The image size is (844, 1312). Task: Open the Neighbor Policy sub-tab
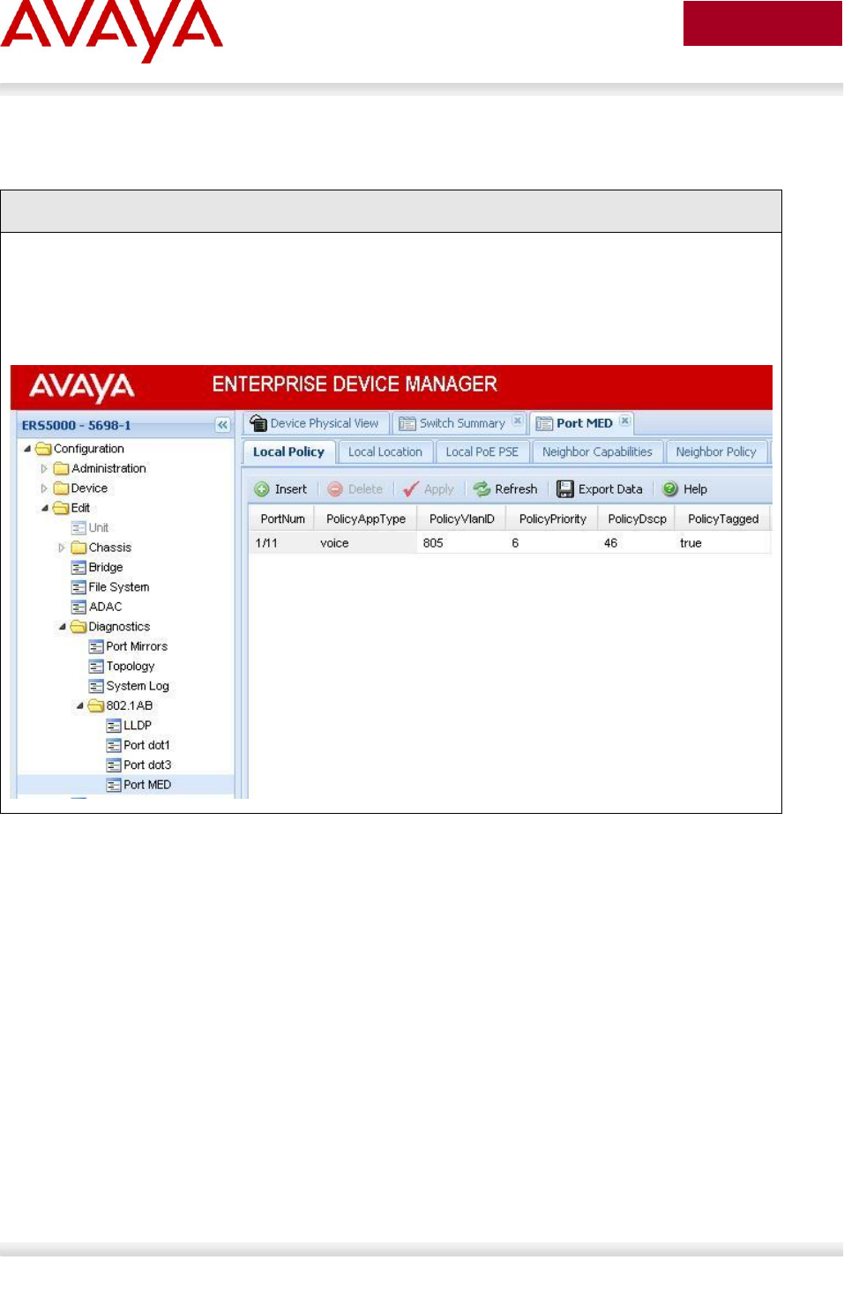tap(716, 451)
